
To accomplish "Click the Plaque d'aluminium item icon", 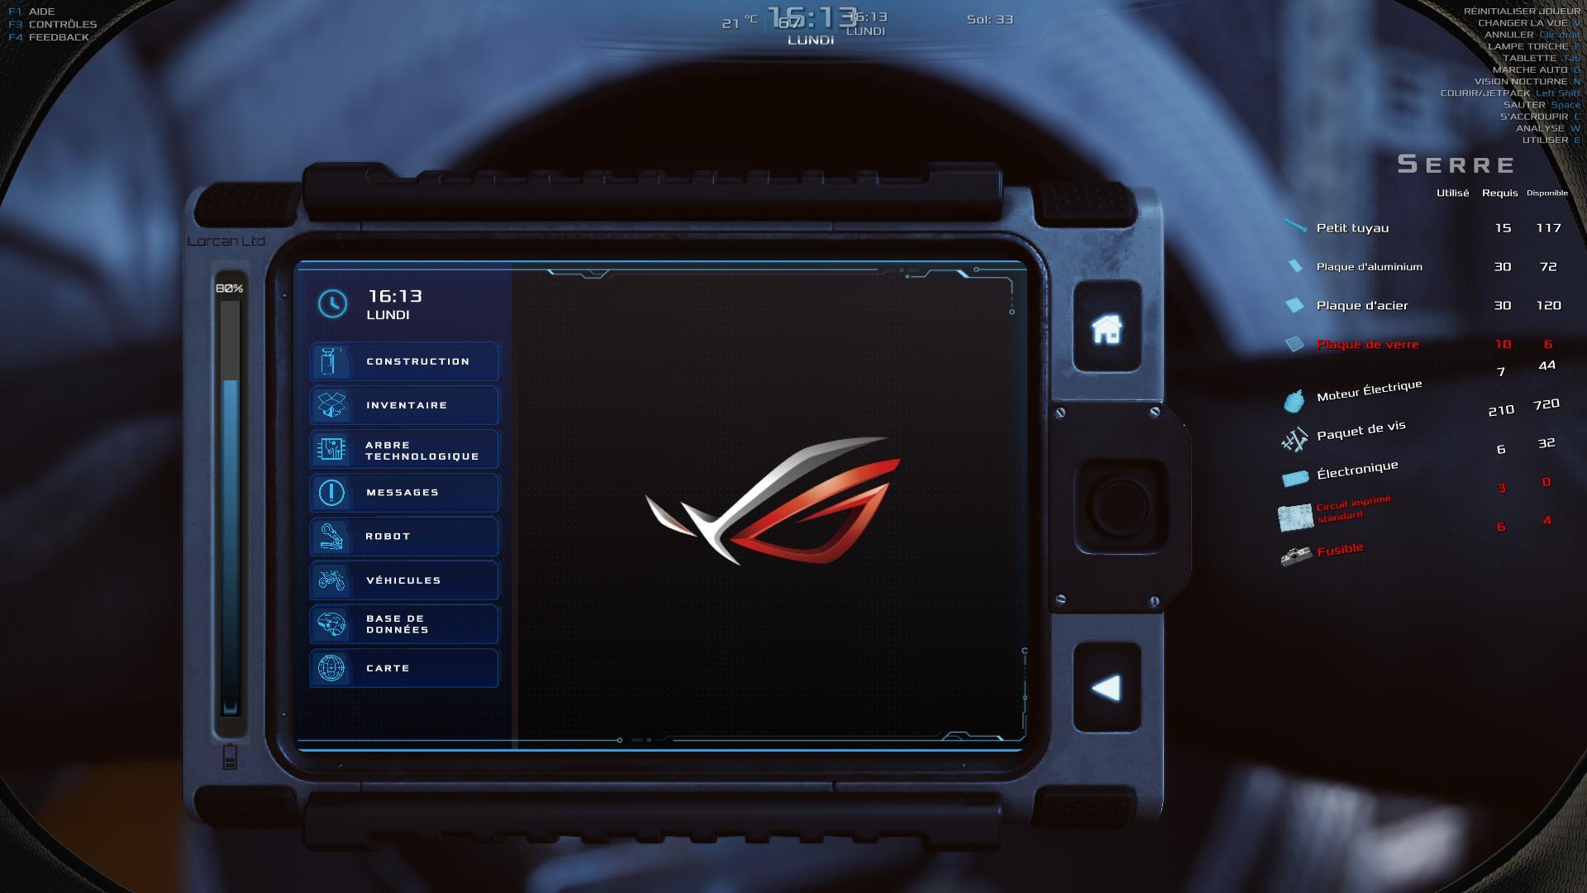I will [1294, 266].
